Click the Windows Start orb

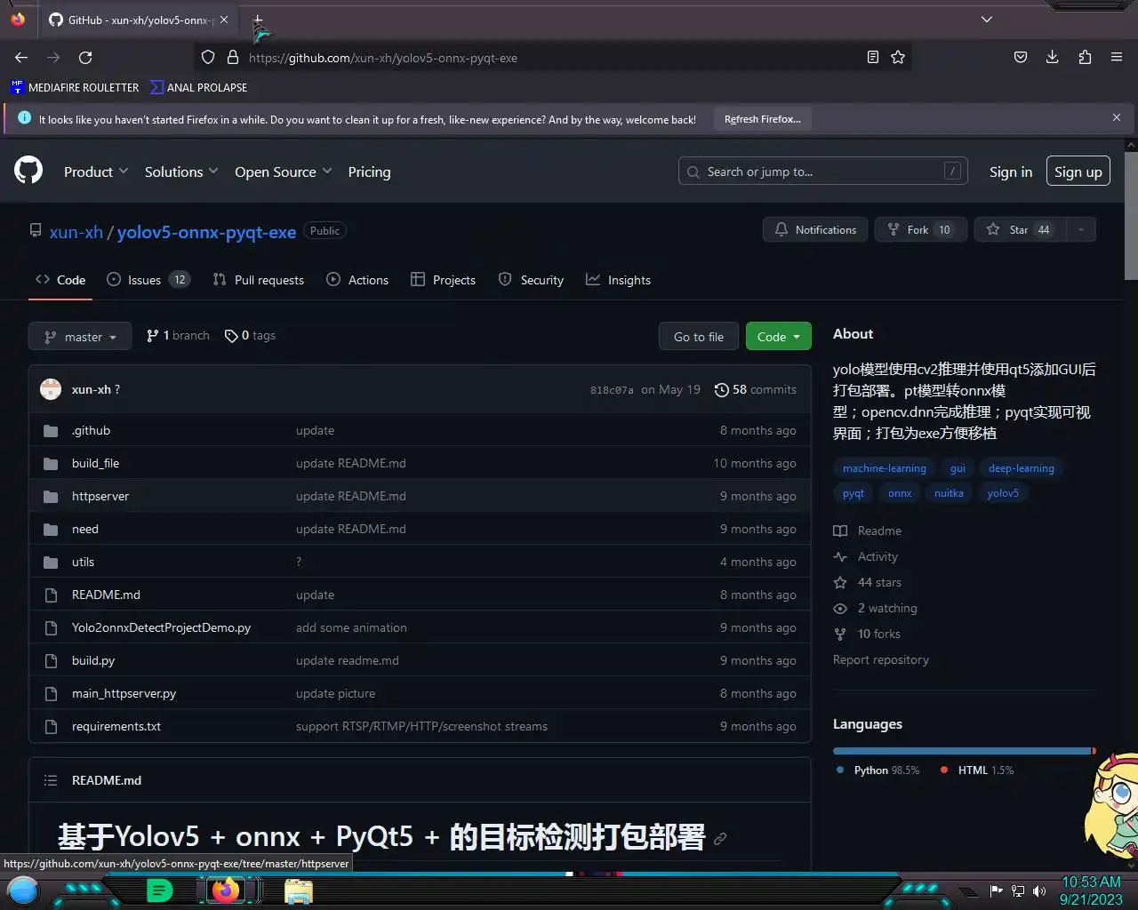pos(23,890)
